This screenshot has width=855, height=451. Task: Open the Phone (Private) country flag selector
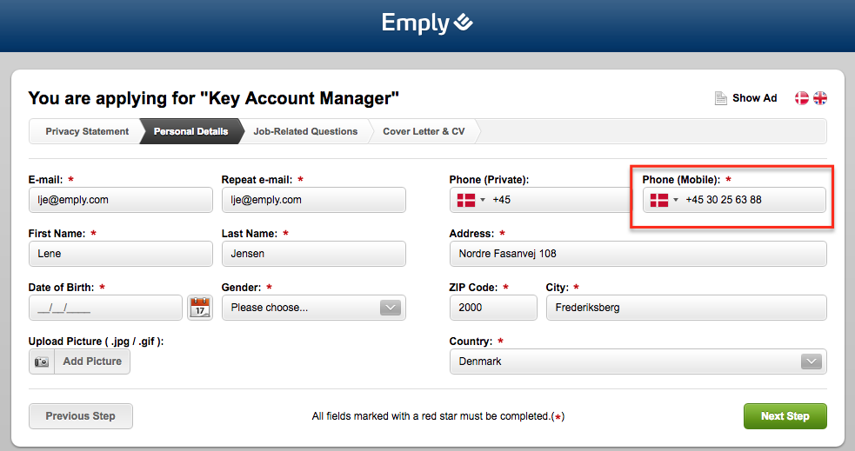pos(471,200)
